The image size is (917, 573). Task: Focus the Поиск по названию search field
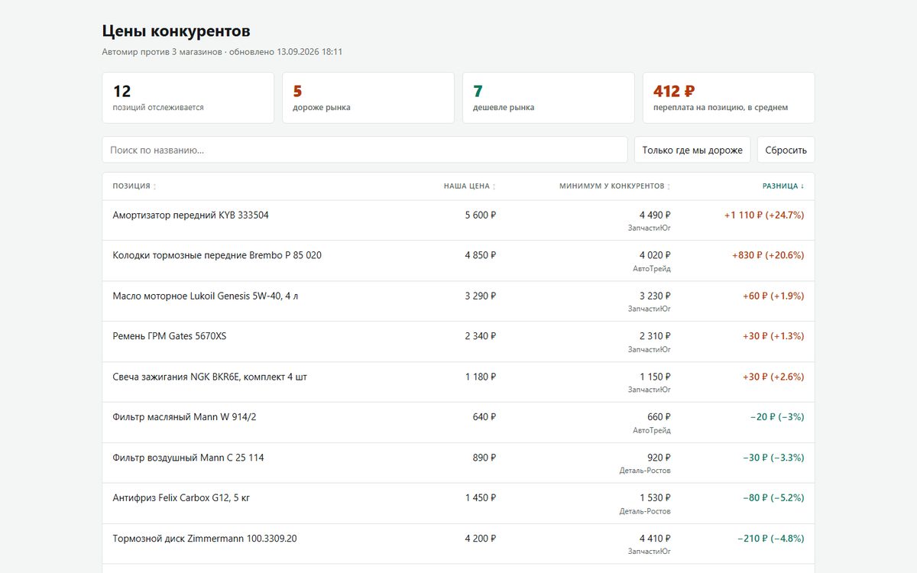(365, 150)
